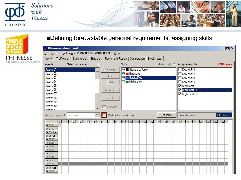241x180 pixels.
Task: Select Agent 09 in the agents list
Action: pyautogui.click(x=70, y=102)
